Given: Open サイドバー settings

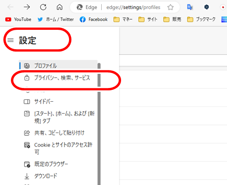Looking at the screenshot, I should tap(58, 102).
